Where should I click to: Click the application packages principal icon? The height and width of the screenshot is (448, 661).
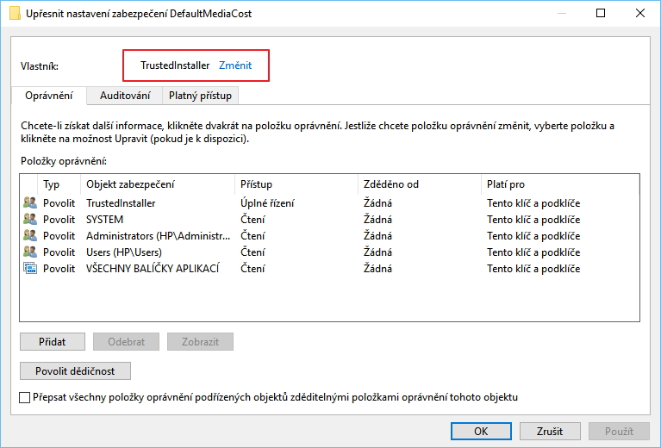coord(30,269)
